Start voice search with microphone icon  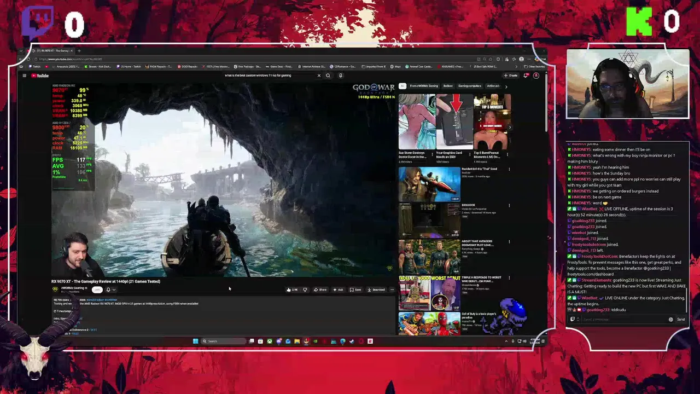click(340, 76)
